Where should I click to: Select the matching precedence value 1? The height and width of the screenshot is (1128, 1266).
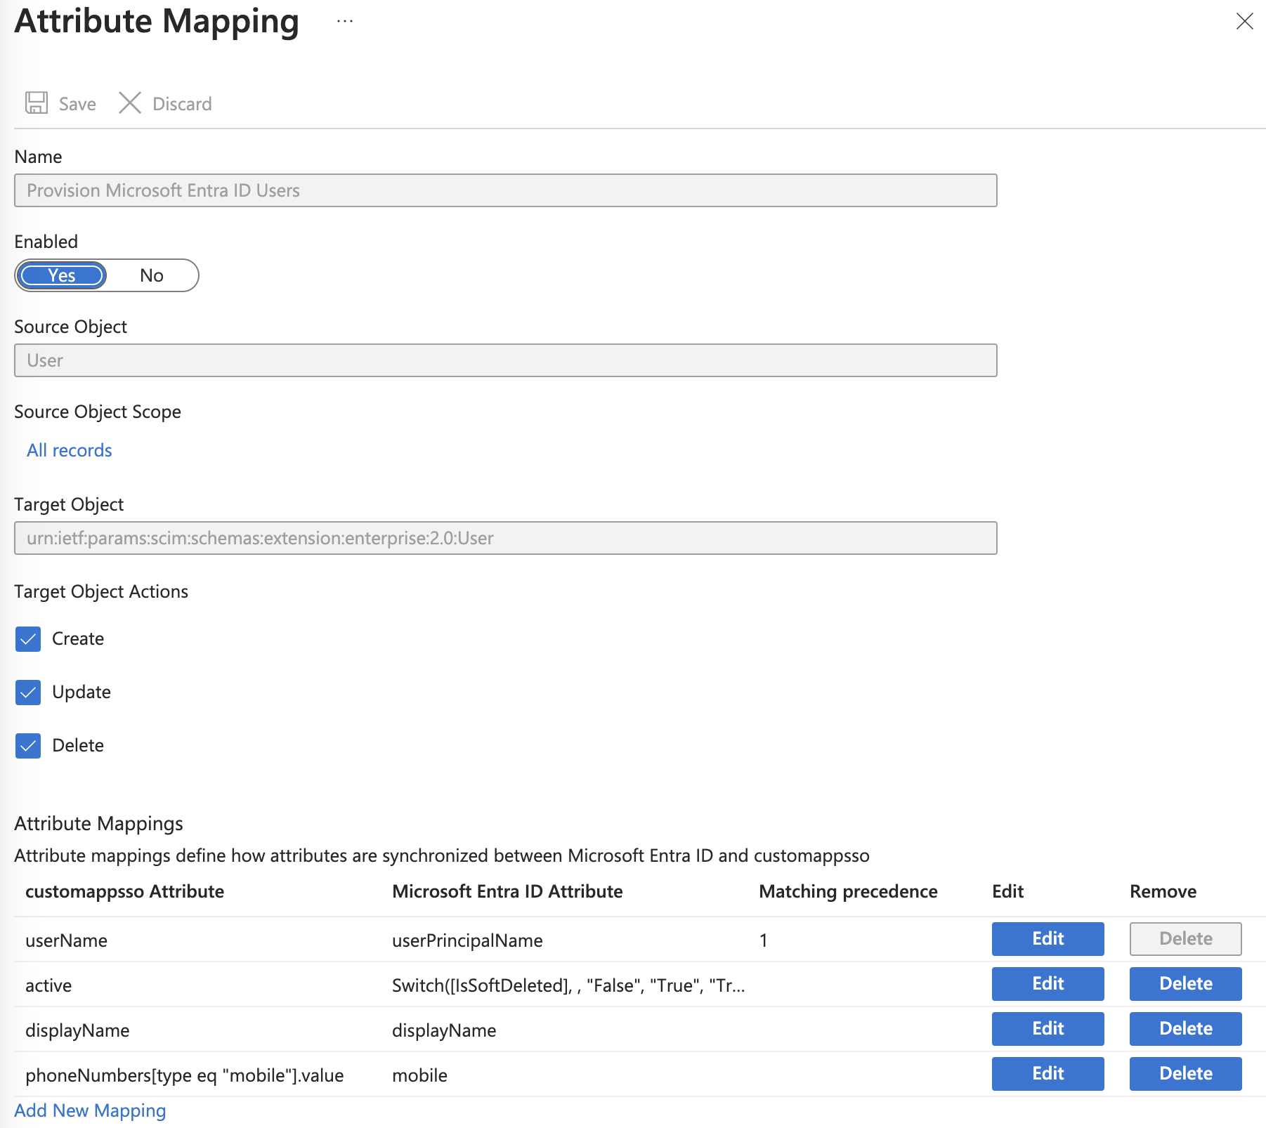coord(763,940)
